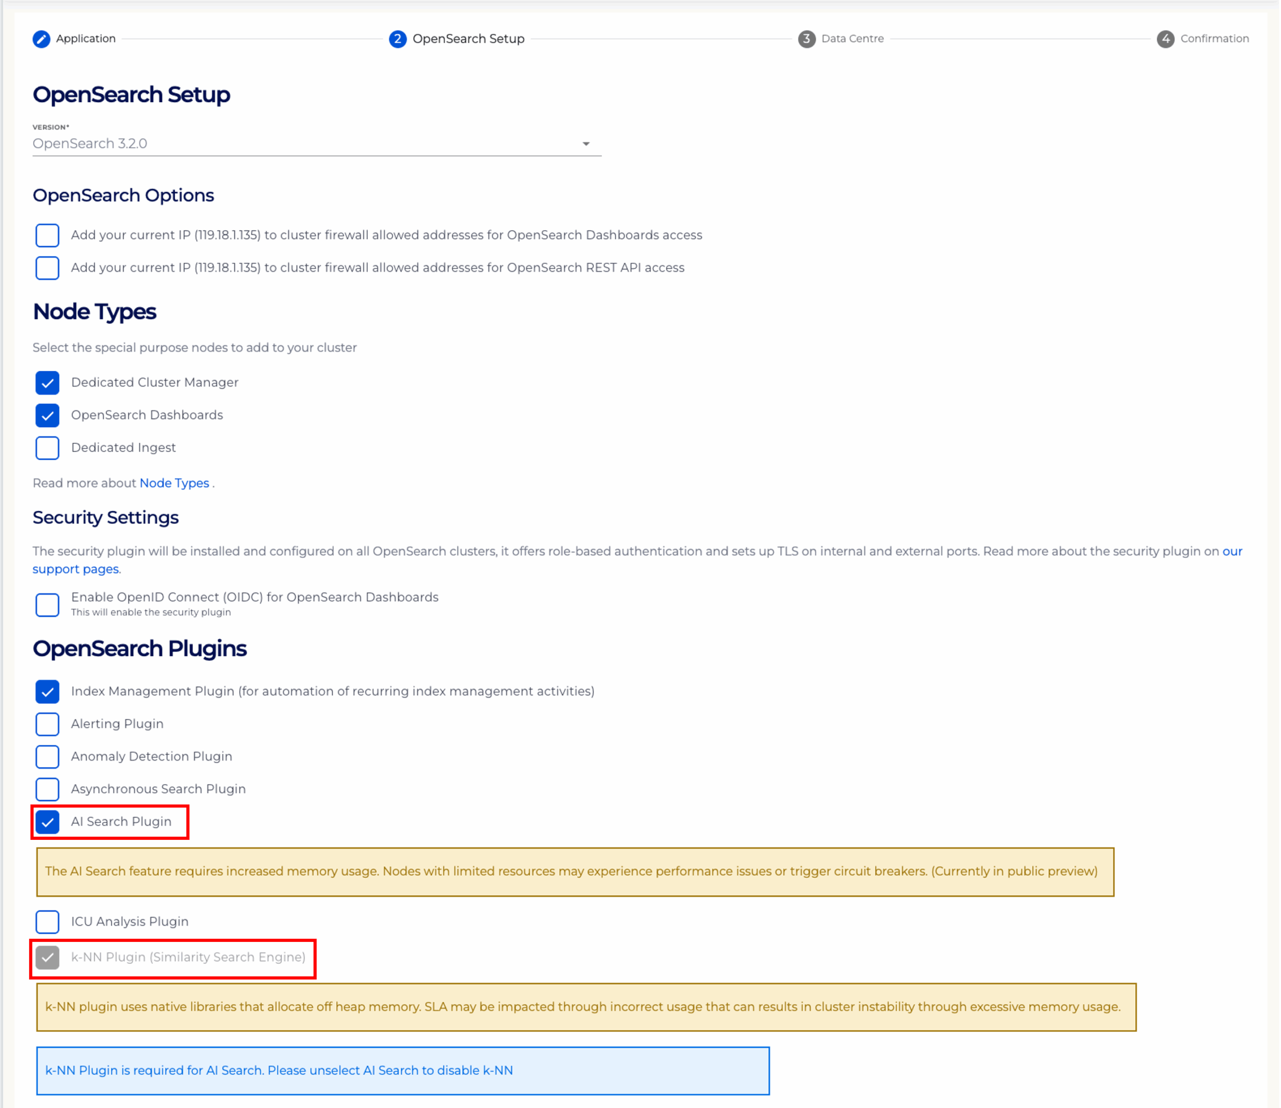Enable current IP for Dashboards firewall access

pos(47,236)
